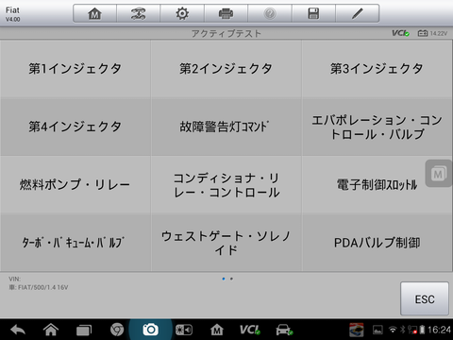Go to second page indicator dot
This screenshot has height=340, width=453.
tap(231, 279)
